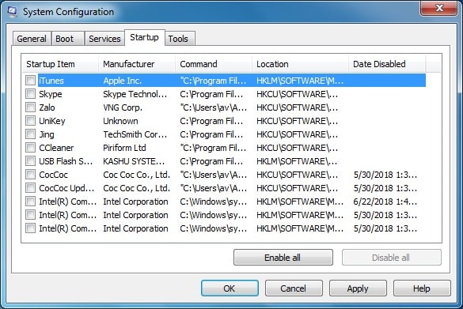Close the System Configuration window
The width and height of the screenshot is (463, 309).
439,8
